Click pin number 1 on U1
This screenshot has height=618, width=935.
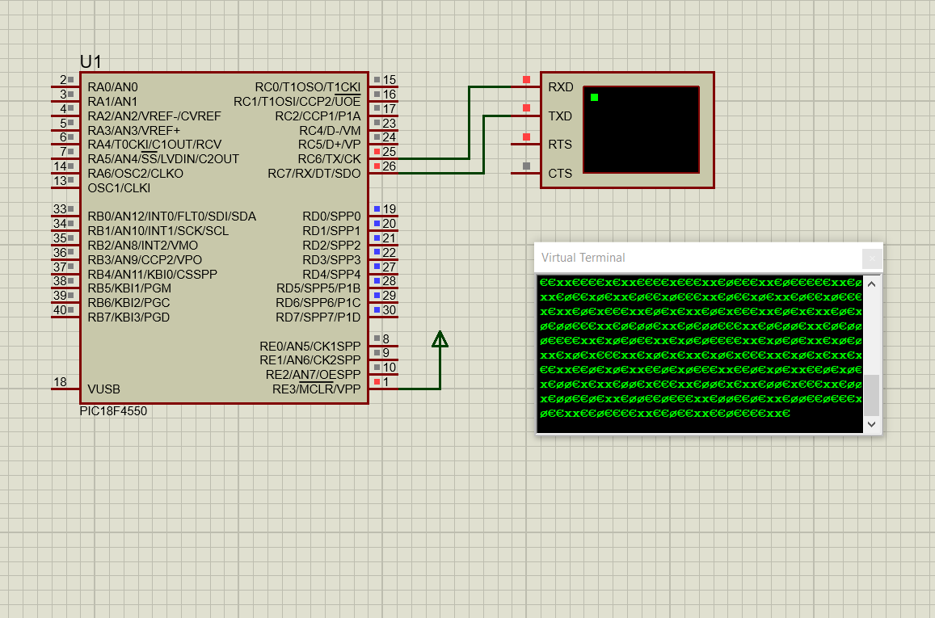point(385,382)
